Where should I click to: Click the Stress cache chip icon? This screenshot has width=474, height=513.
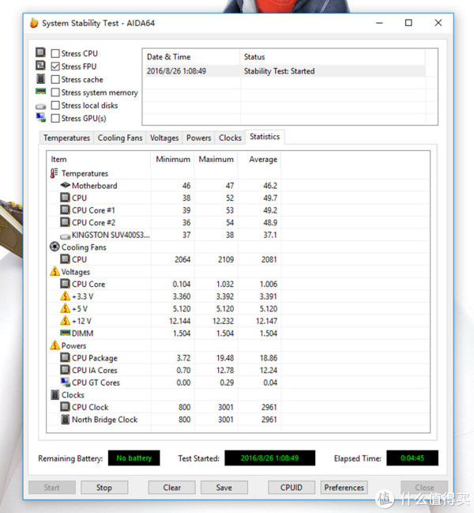pos(40,78)
